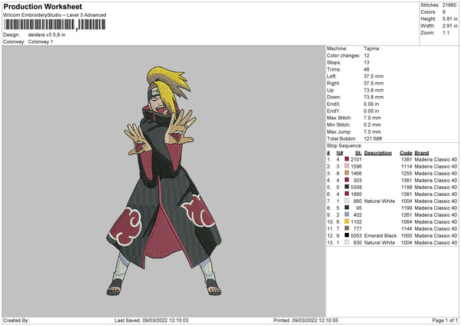Screen dimensions: 461x326
Task: Select the Emerald Black swatch in stop 12
Action: [x=347, y=235]
